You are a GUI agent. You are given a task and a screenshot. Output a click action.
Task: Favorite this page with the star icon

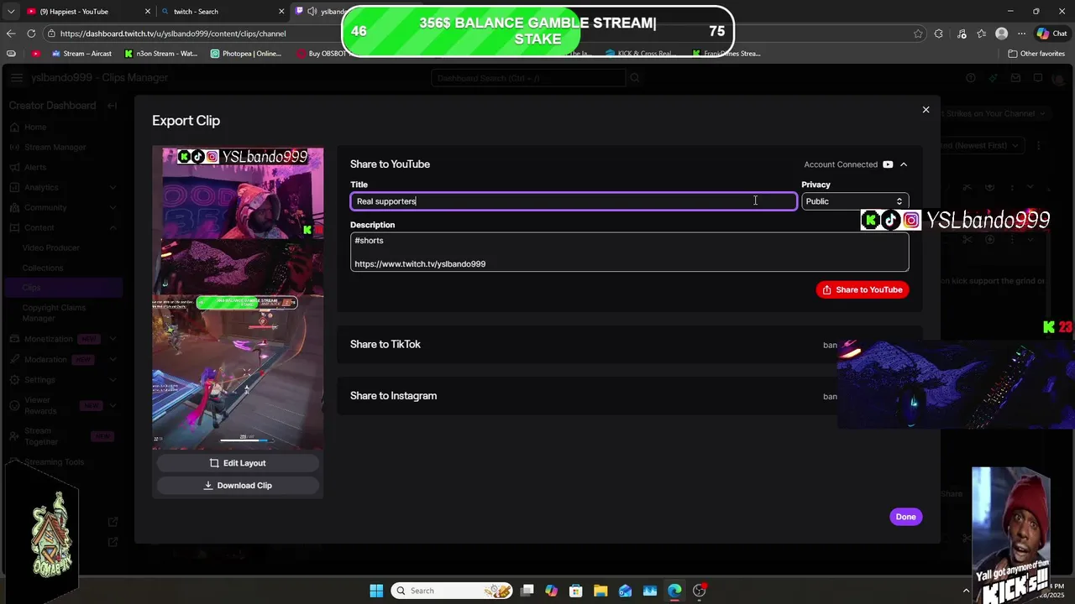918,34
